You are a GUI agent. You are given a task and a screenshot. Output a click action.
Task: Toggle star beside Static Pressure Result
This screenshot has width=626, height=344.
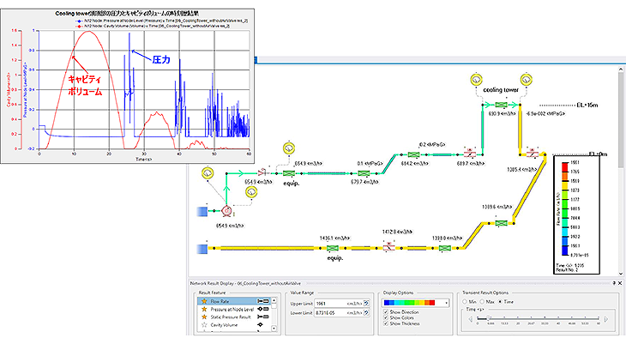tap(204, 317)
